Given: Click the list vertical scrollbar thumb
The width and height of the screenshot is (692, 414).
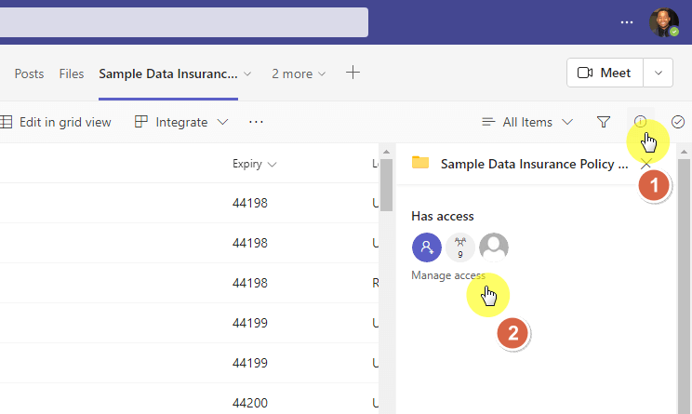Looking at the screenshot, I should [x=386, y=184].
